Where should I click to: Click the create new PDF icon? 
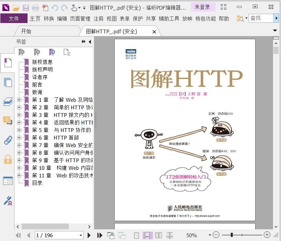pyautogui.click(x=45, y=8)
